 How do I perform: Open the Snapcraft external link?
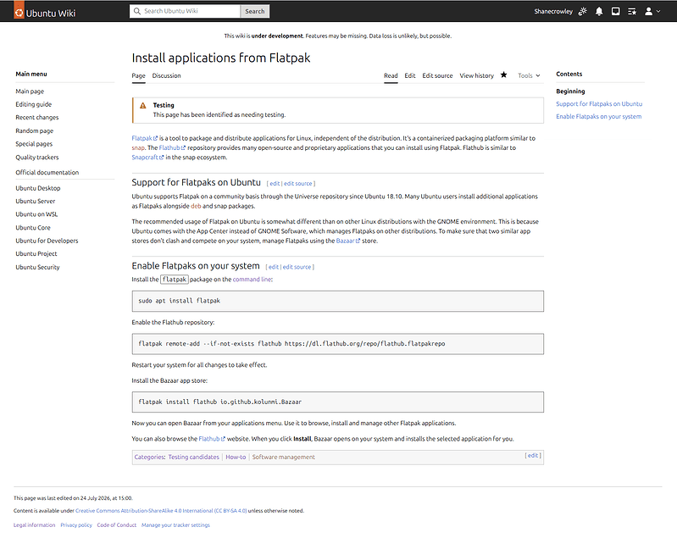(x=147, y=157)
